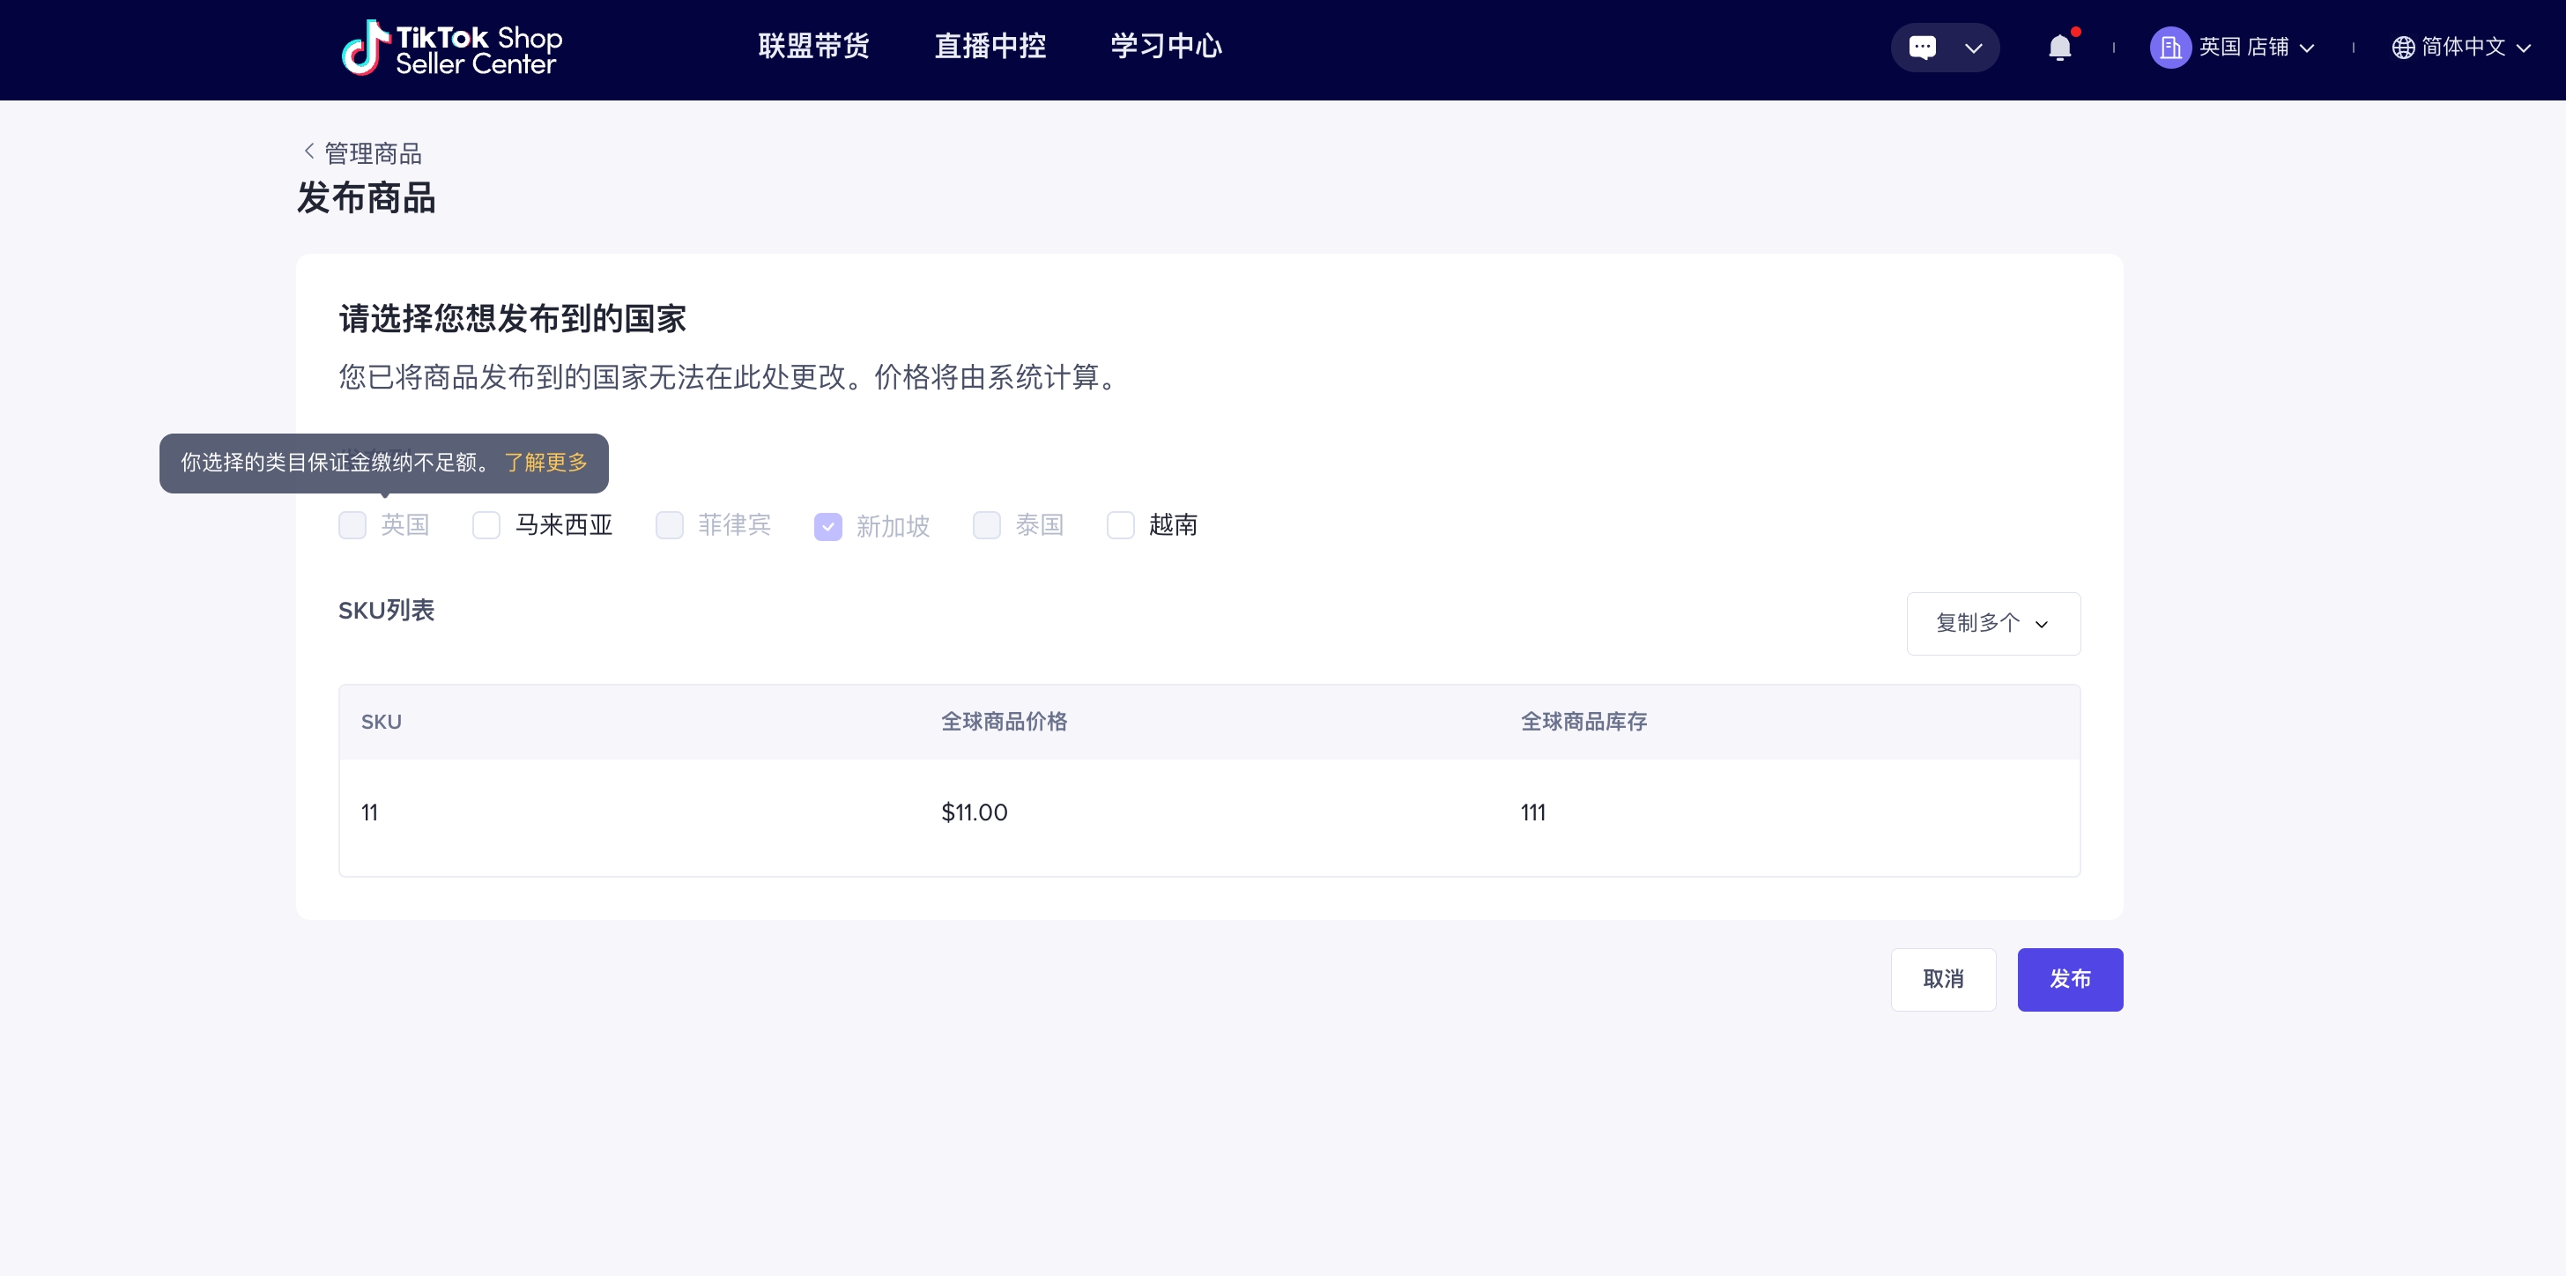
Task: Open the 学习中心 menu item
Action: click(x=1166, y=46)
